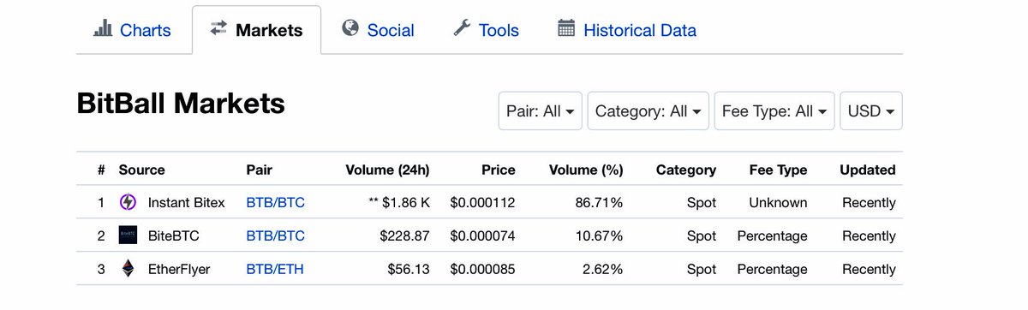Image resolution: width=1028 pixels, height=310 pixels.
Task: Click the 10.67% volume share
Action: (x=599, y=235)
